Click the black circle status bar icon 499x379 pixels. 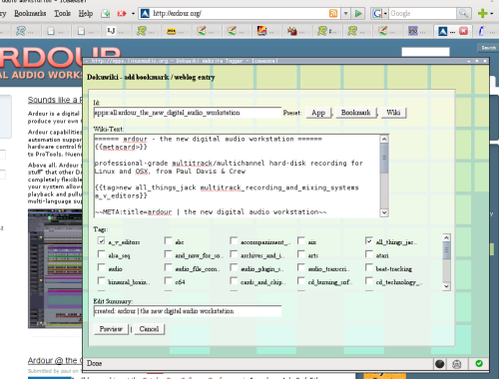(440, 364)
